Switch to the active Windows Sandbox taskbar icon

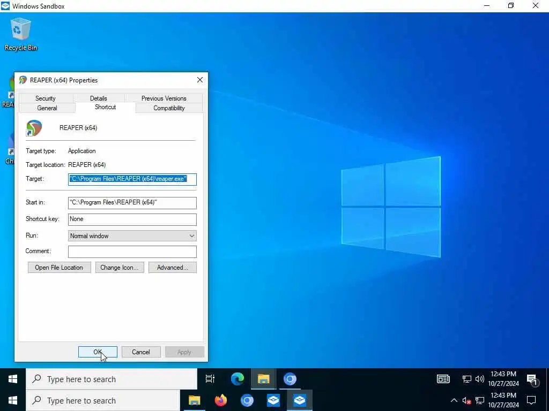pos(300,400)
